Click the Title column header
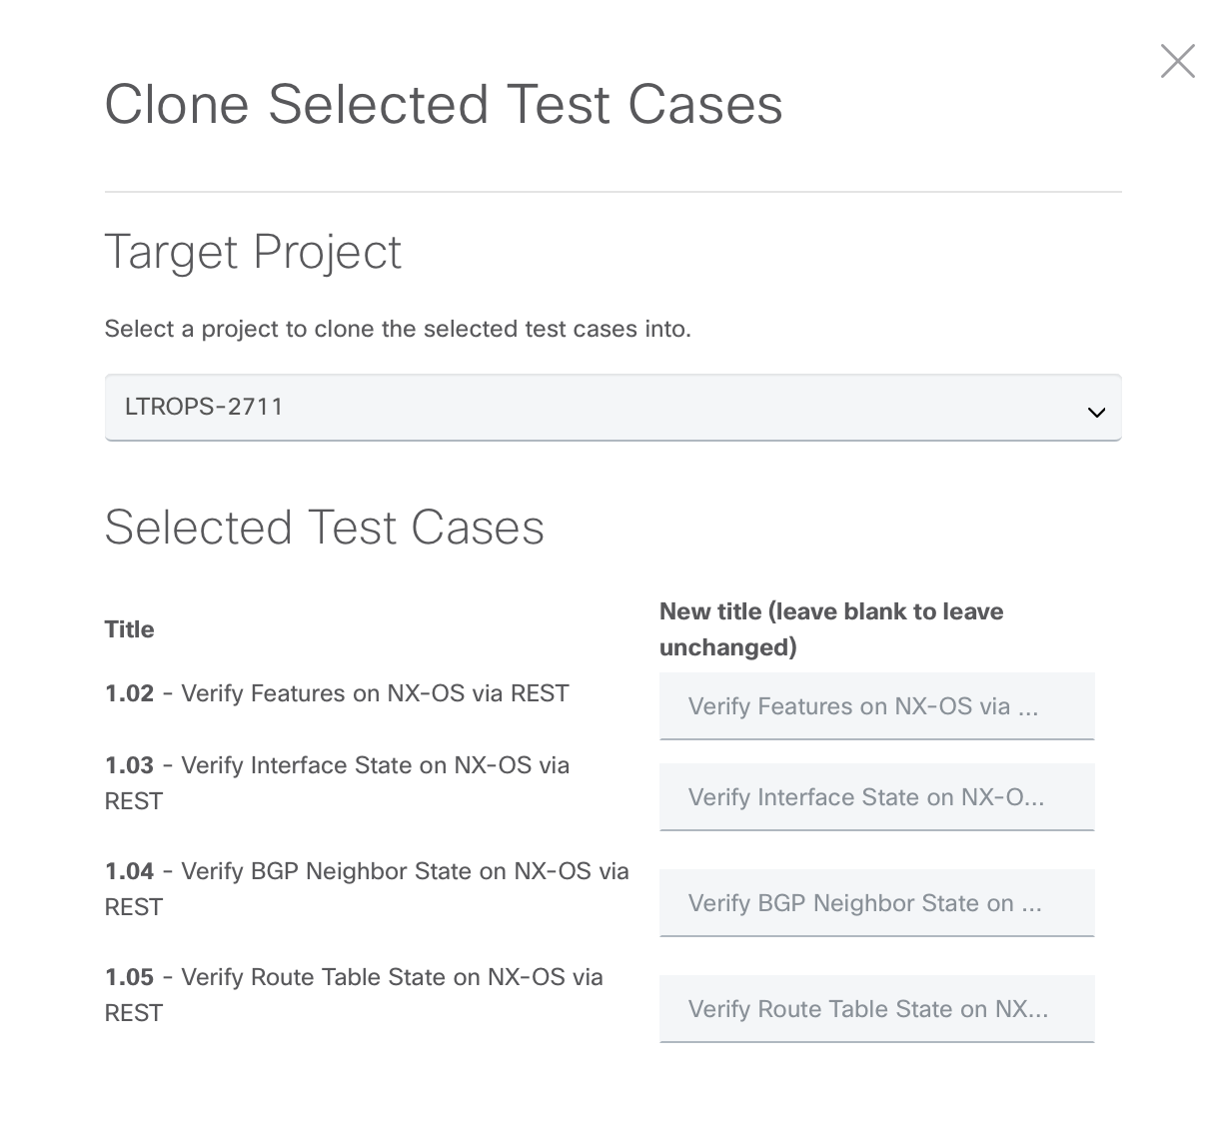 coord(129,629)
